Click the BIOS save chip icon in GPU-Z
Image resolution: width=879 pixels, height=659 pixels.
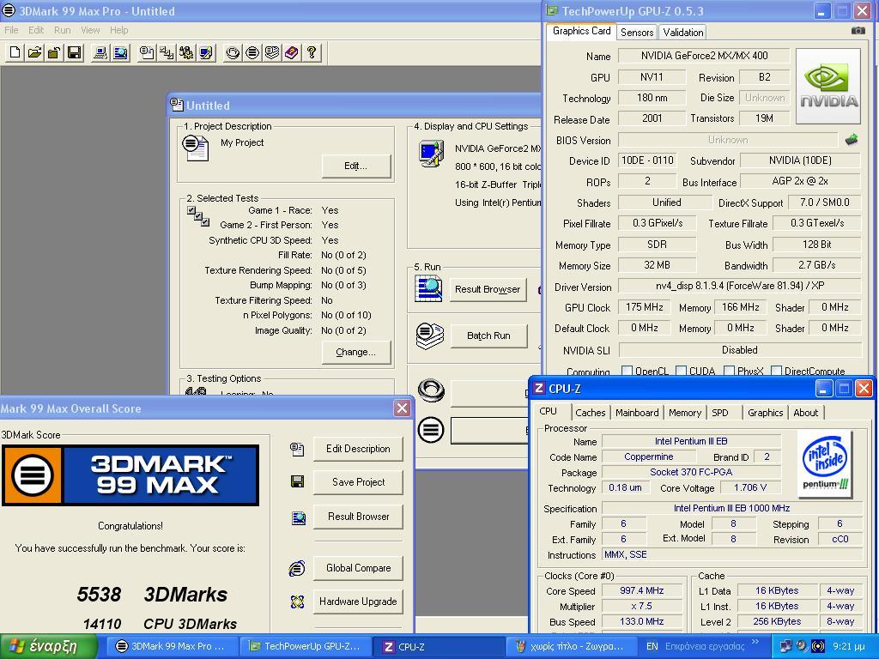(x=852, y=140)
